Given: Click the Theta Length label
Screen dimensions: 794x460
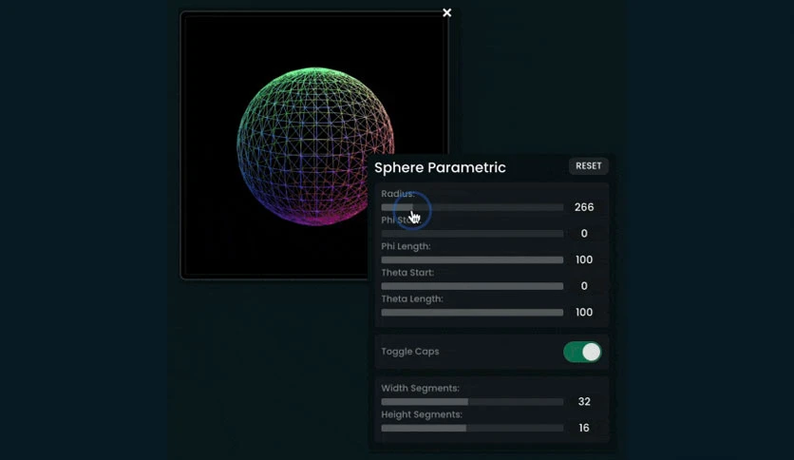Looking at the screenshot, I should coord(411,298).
